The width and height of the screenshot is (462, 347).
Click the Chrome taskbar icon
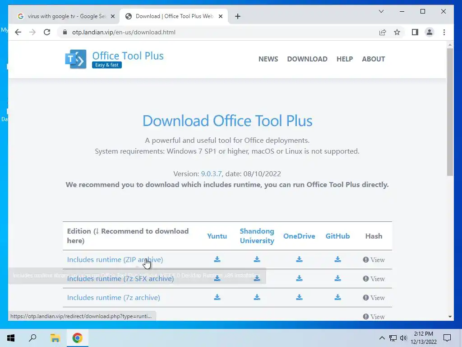tap(78, 338)
